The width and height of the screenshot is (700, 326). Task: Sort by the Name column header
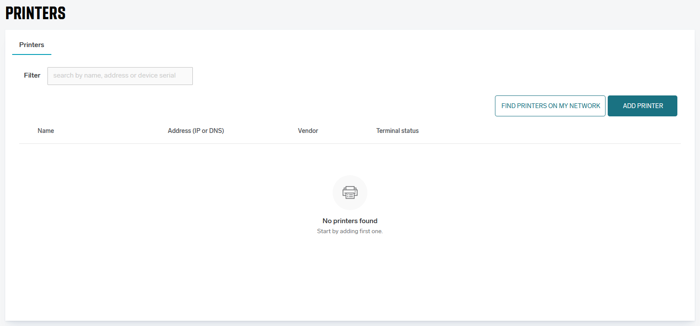(x=46, y=131)
